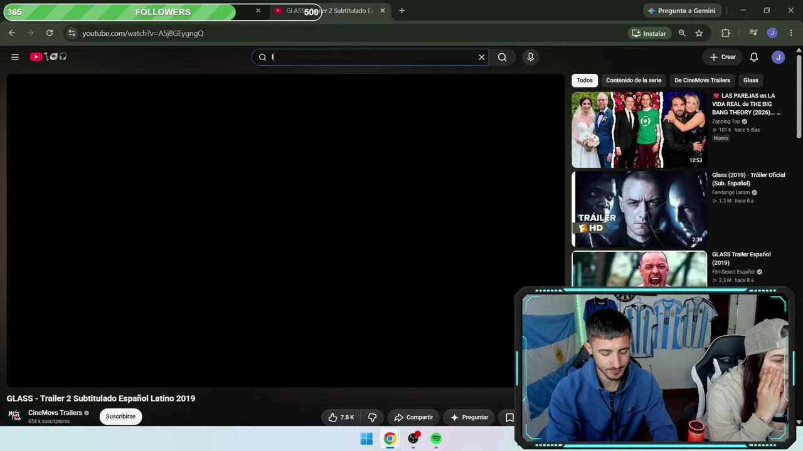Open the YouTube guide hamburger menu
The image size is (803, 451).
(x=15, y=57)
